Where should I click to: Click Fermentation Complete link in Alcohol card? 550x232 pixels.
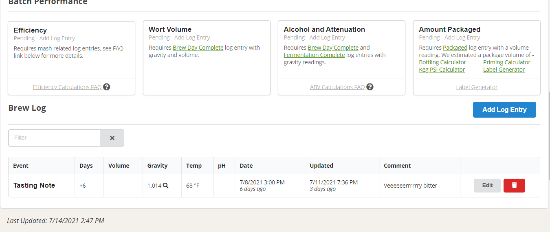click(x=314, y=55)
